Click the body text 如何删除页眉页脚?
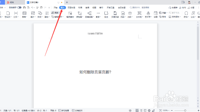This screenshot has height=112, width=200. pyautogui.click(x=95, y=72)
